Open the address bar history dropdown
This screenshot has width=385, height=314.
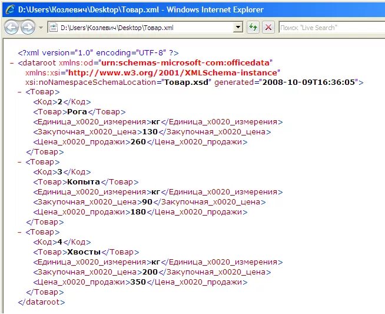click(x=238, y=27)
